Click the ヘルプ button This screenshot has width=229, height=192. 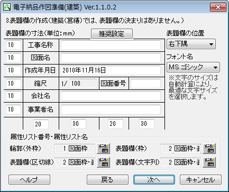[29, 180]
